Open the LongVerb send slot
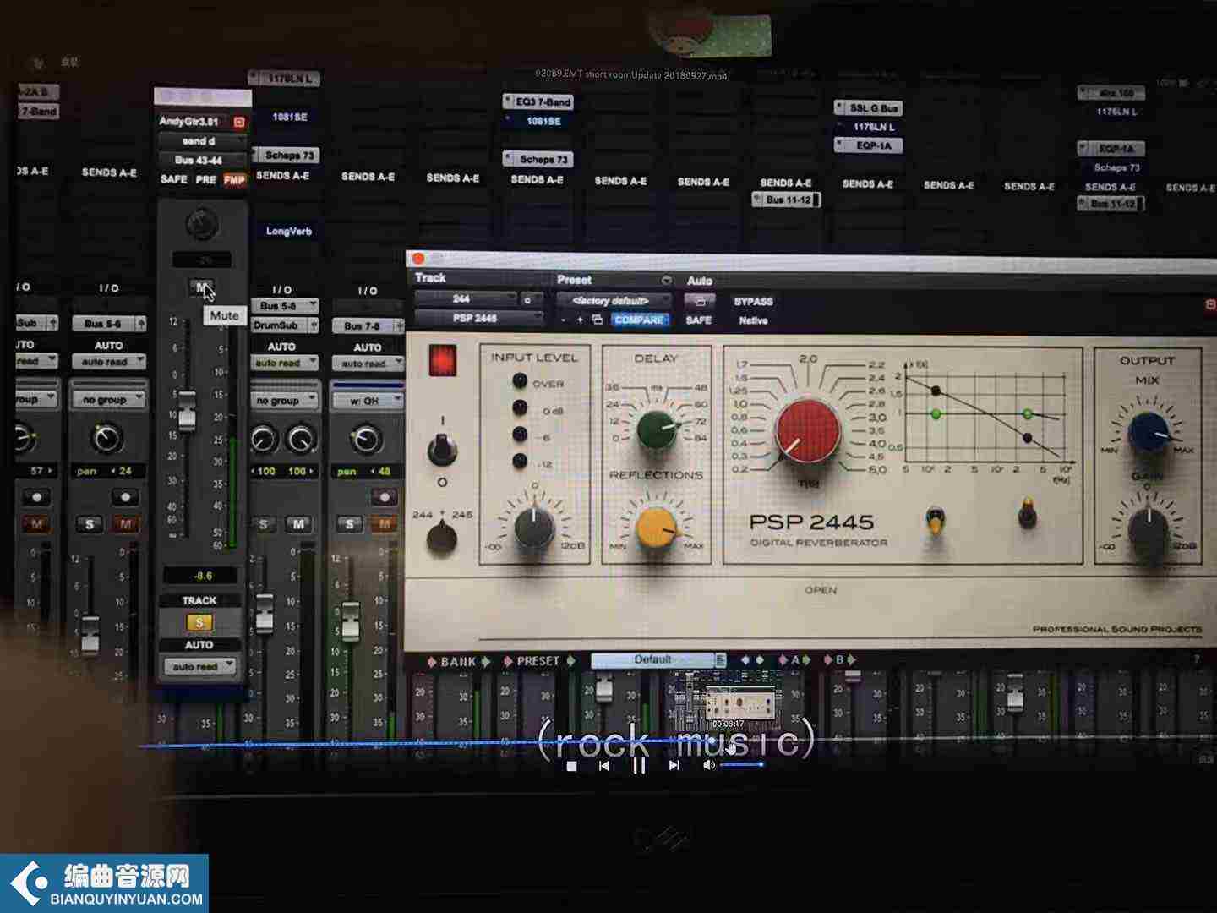 (x=288, y=231)
